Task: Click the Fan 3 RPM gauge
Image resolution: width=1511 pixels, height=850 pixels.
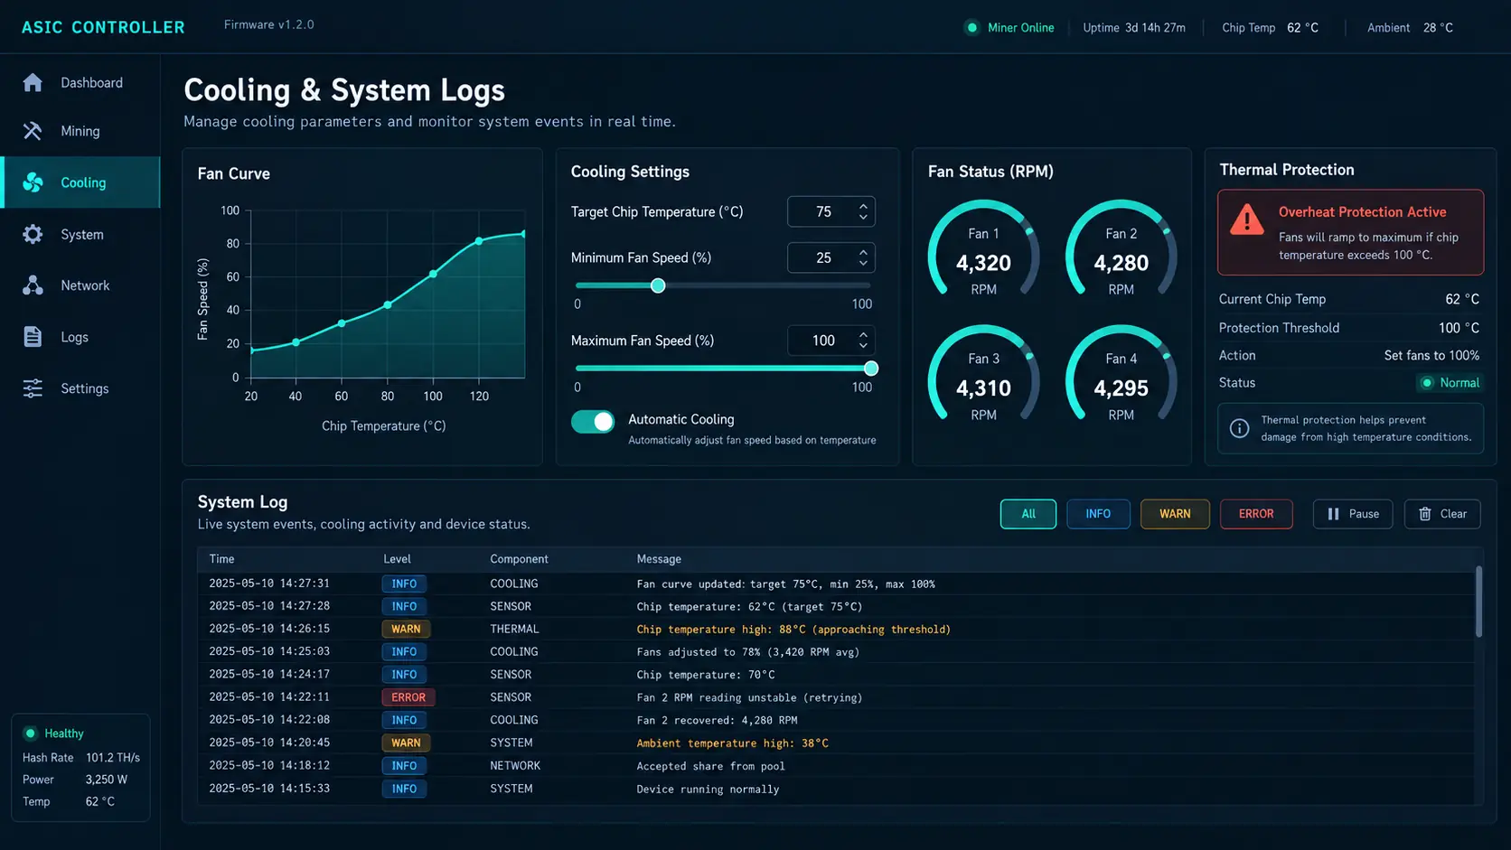Action: (983, 373)
